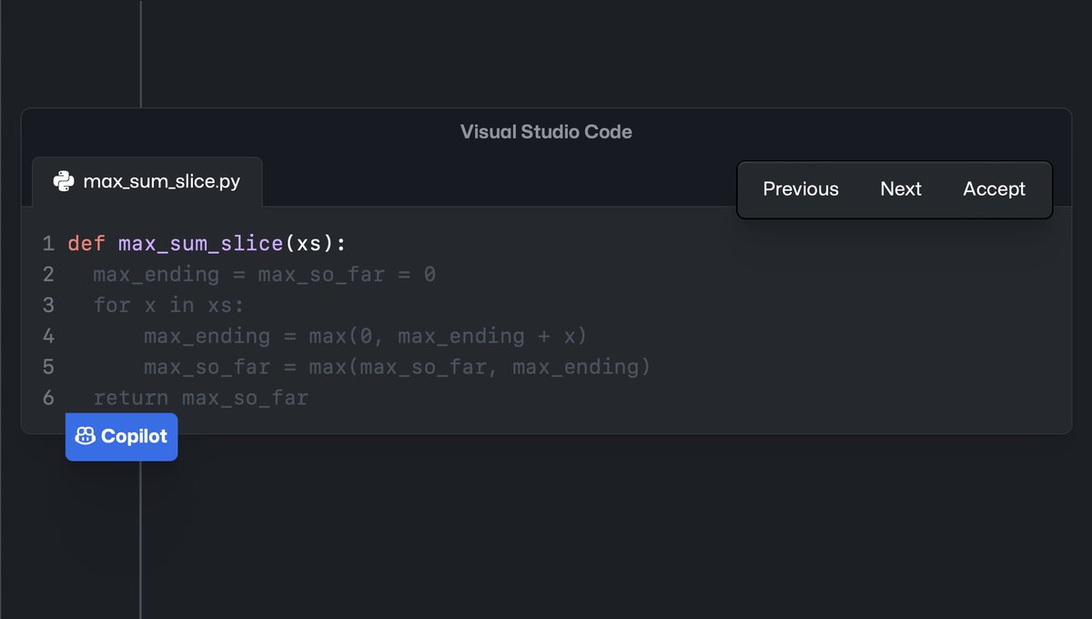Switch to the max_sum_slice.py tab

(147, 181)
